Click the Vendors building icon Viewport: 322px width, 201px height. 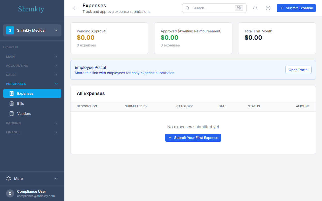(12, 114)
